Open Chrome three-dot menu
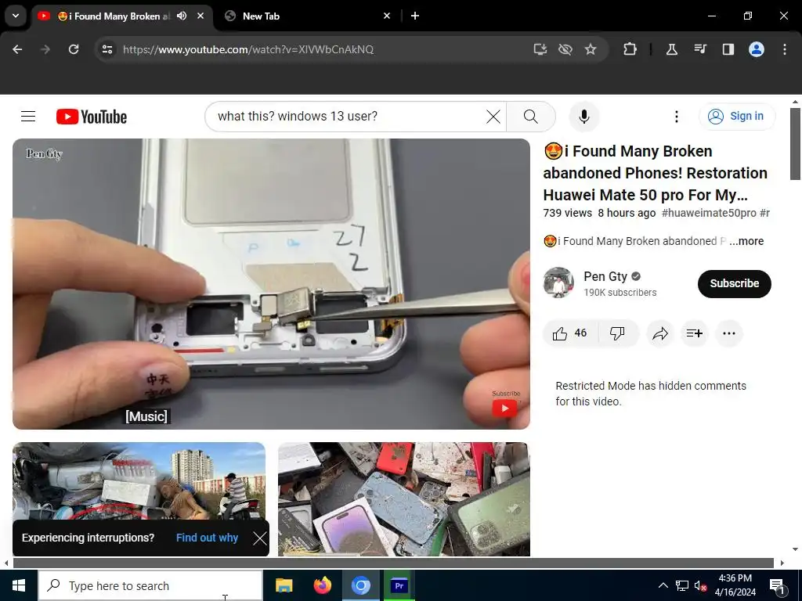Viewport: 802px width, 601px height. (785, 49)
